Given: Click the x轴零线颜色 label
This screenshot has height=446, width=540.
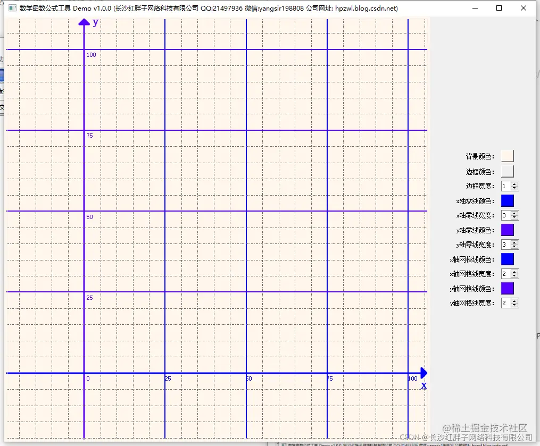Looking at the screenshot, I should (x=475, y=201).
